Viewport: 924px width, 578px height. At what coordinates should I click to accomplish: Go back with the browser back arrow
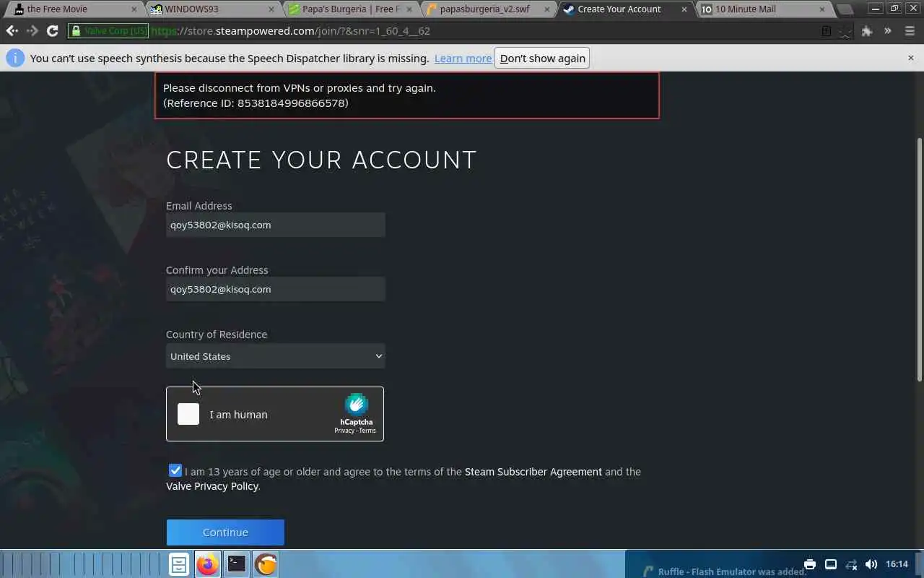pyautogui.click(x=12, y=31)
